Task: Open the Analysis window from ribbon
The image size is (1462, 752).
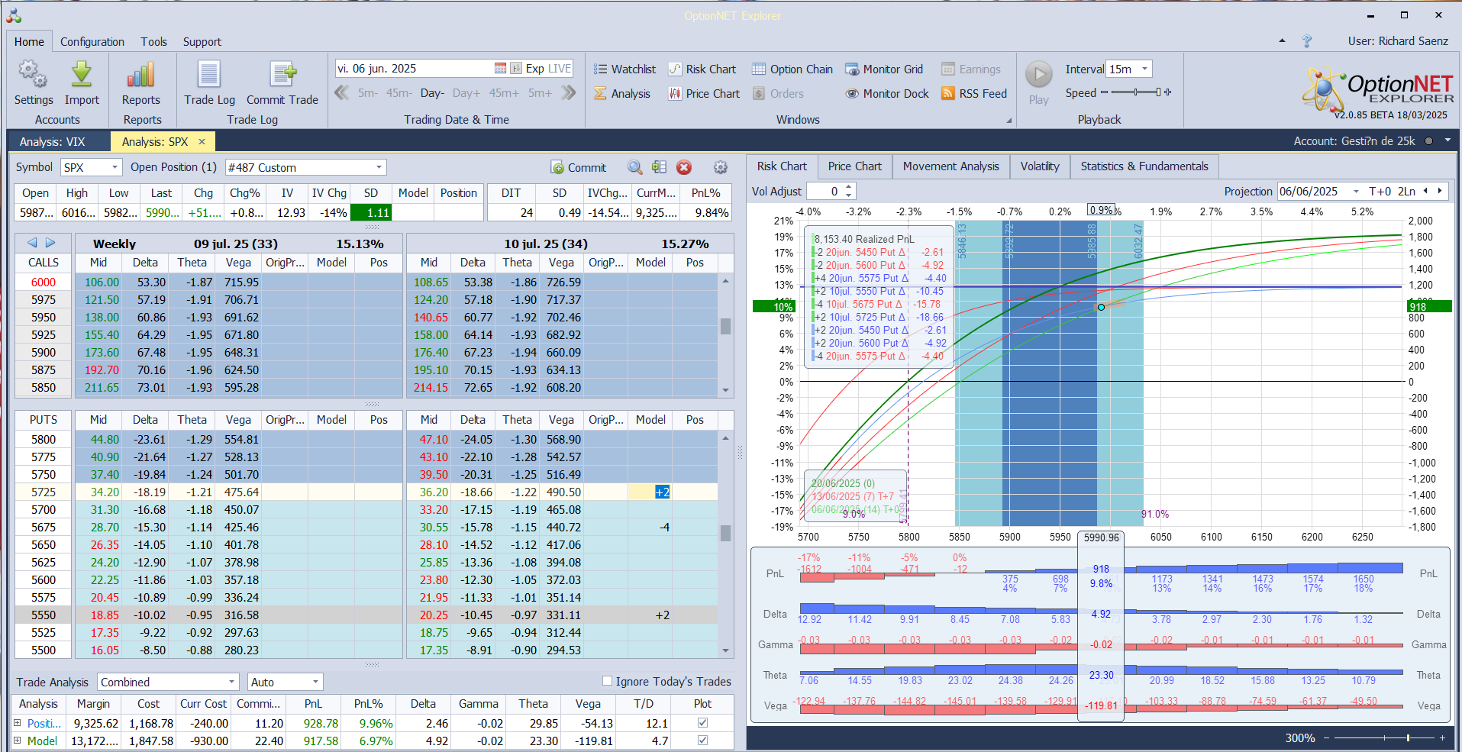Action: coord(622,94)
